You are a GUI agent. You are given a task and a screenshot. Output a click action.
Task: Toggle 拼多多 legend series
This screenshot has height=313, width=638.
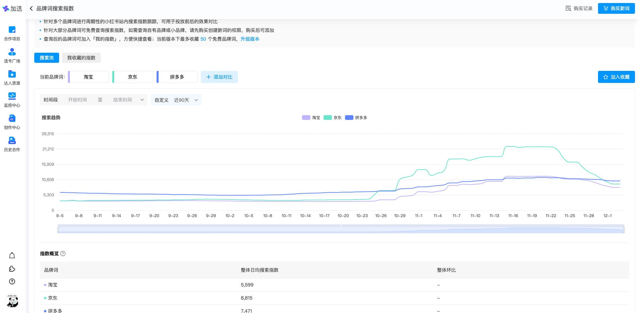click(x=356, y=118)
